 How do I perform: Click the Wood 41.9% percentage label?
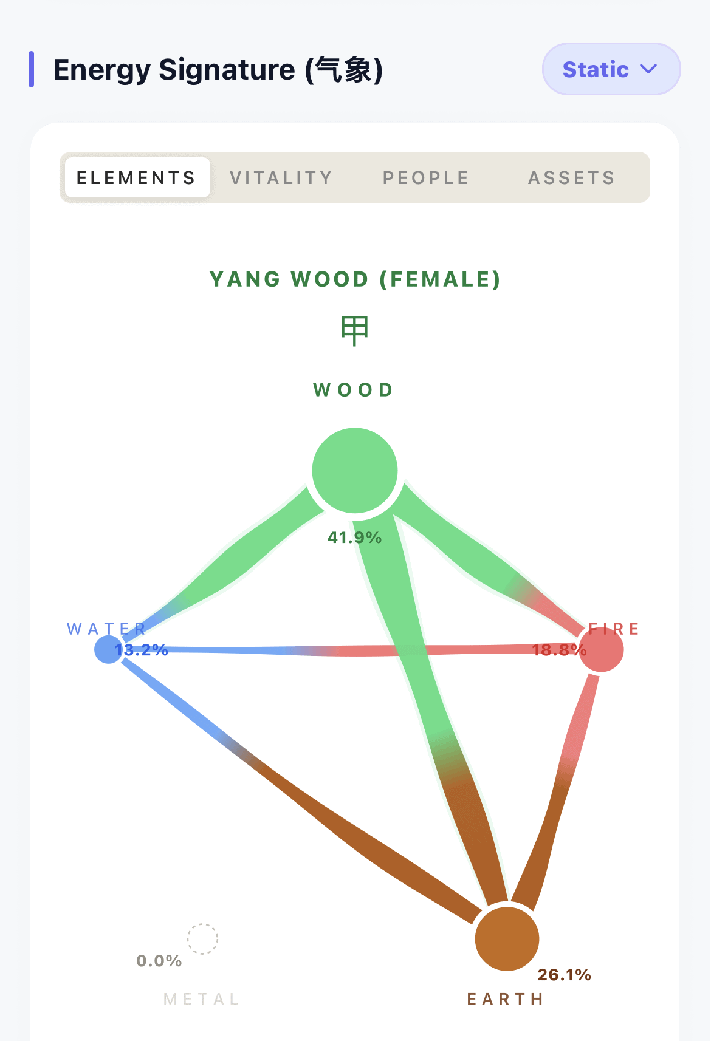[x=355, y=538]
